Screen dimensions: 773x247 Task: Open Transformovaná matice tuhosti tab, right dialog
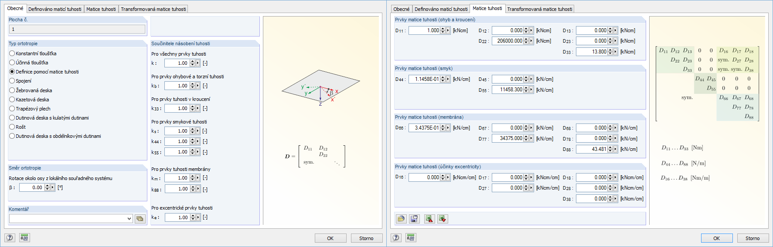[540, 9]
